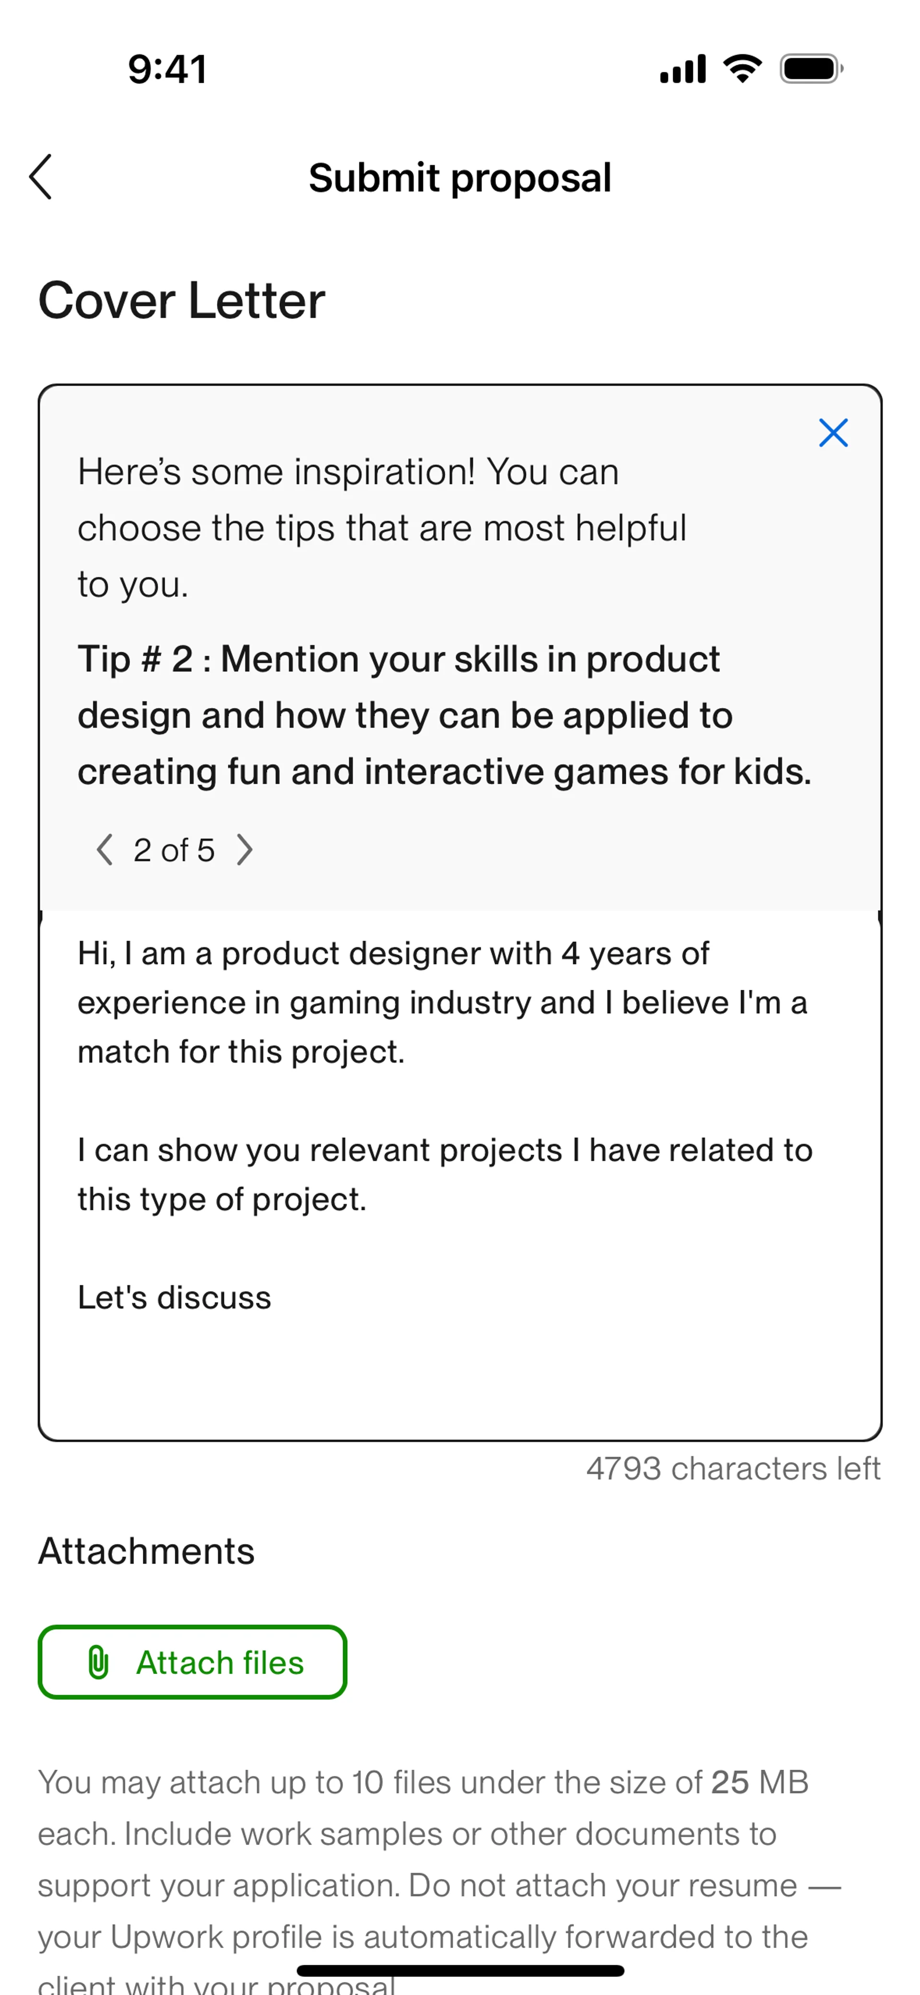Click in the "Hi, I am a product designer" paragraph
920x1995 pixels.
coord(441,1002)
